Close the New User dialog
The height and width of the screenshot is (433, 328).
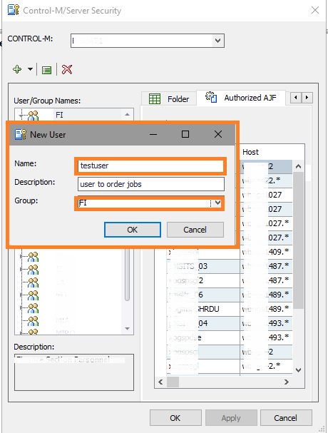click(218, 134)
